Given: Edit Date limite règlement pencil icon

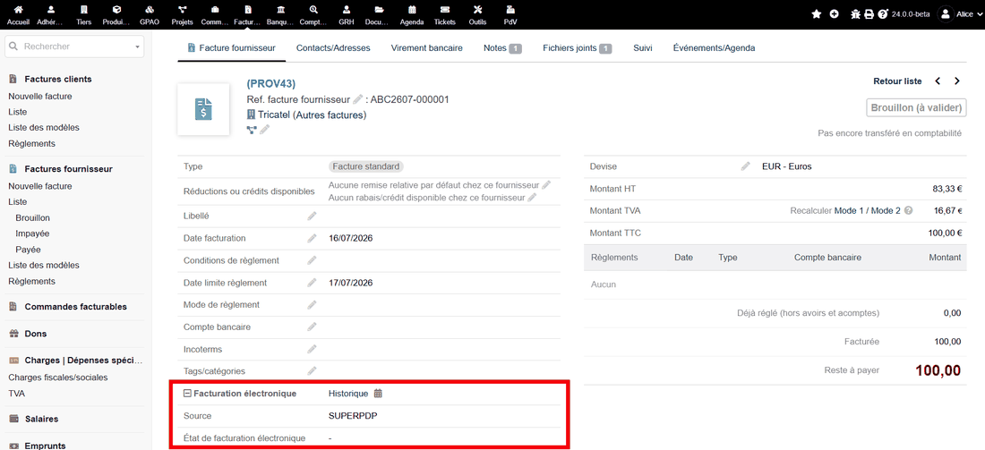Looking at the screenshot, I should point(312,283).
